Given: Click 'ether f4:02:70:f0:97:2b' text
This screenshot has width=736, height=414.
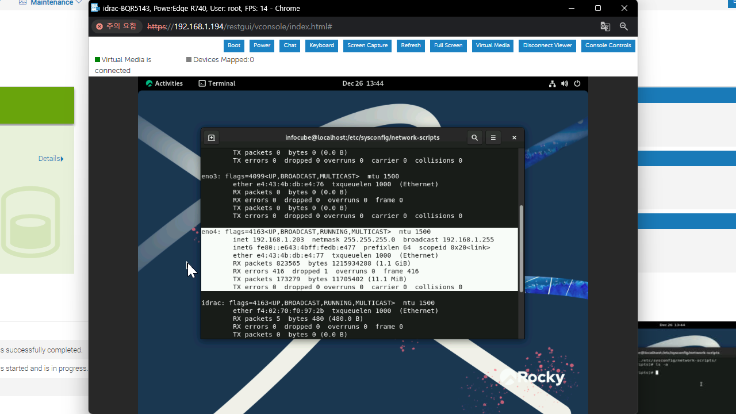Looking at the screenshot, I should pos(278,310).
